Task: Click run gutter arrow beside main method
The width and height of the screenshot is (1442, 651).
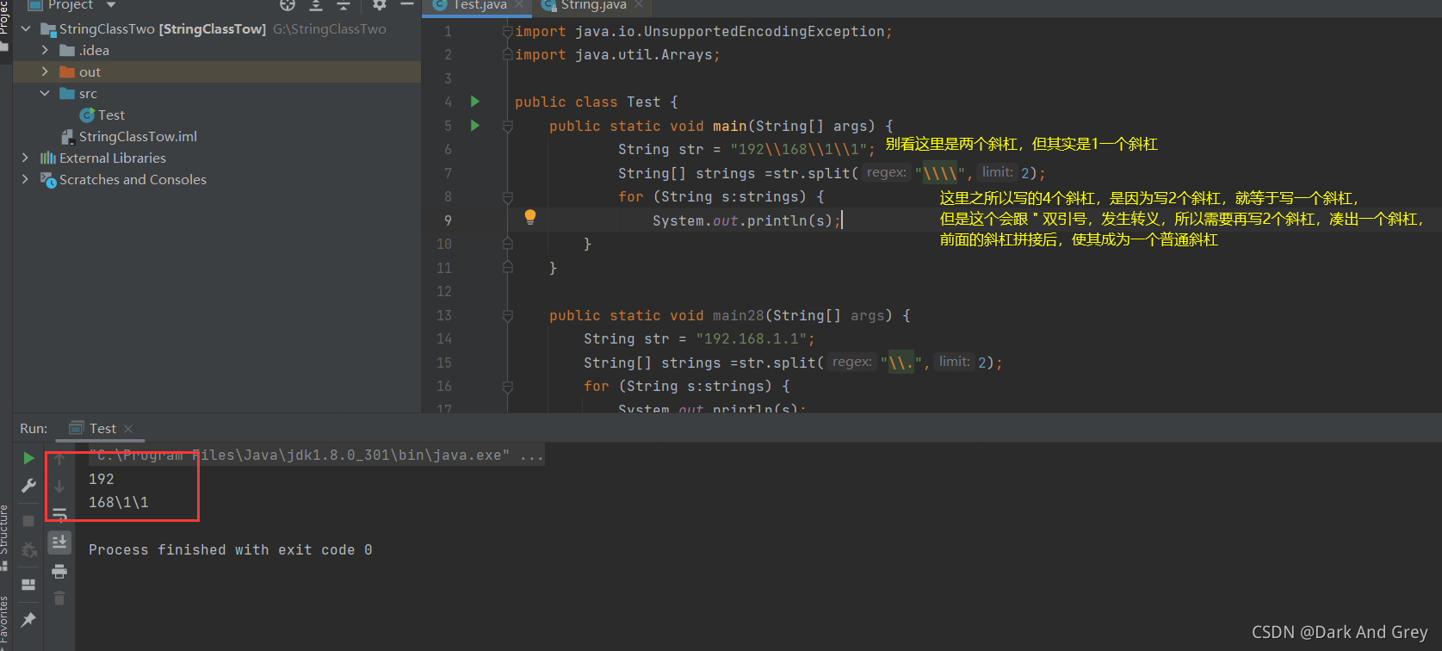Action: [474, 126]
